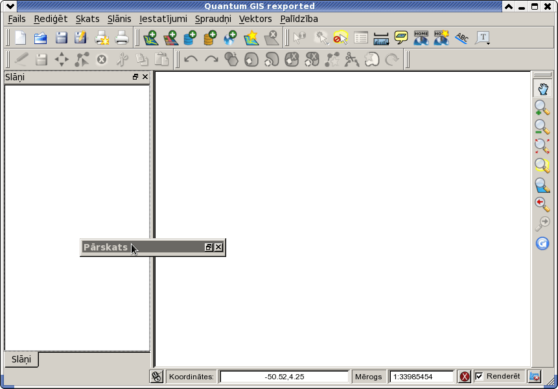Image resolution: width=558 pixels, height=389 pixels.
Task: Select the Text Annotation tool
Action: (x=482, y=38)
